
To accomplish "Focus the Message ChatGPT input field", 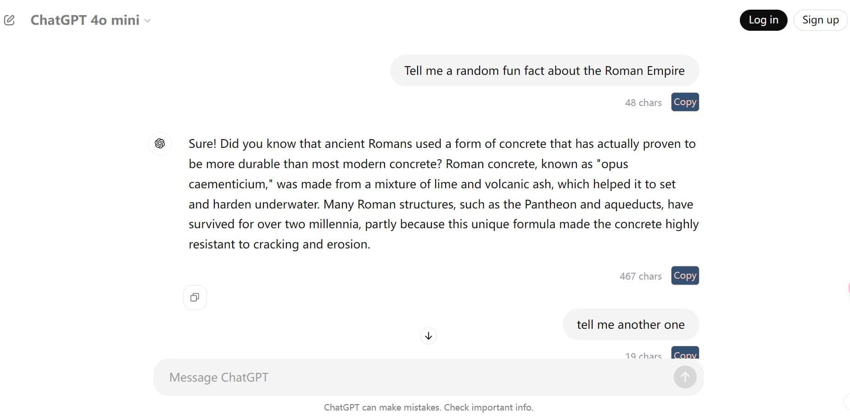I will click(413, 377).
